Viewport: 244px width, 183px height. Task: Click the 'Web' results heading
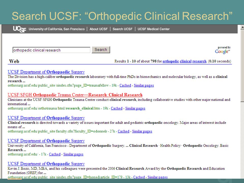tap(14, 61)
